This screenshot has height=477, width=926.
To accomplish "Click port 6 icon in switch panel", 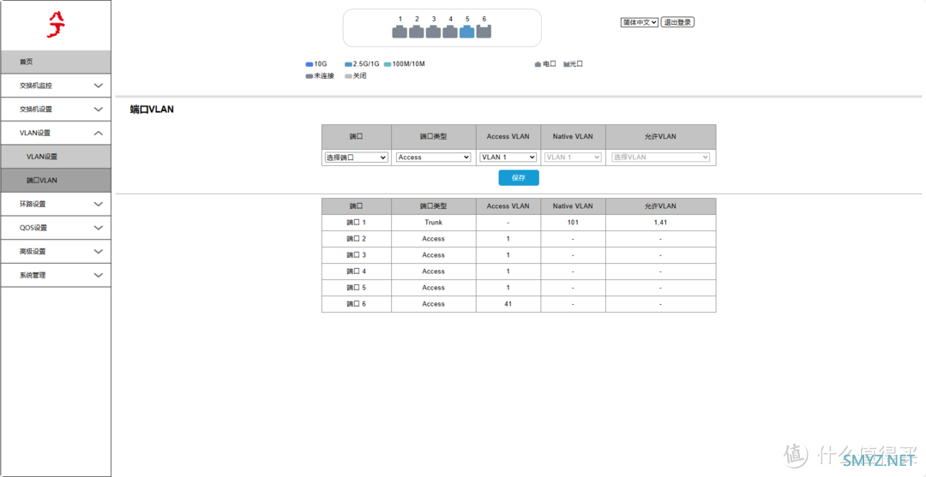I will 484,33.
